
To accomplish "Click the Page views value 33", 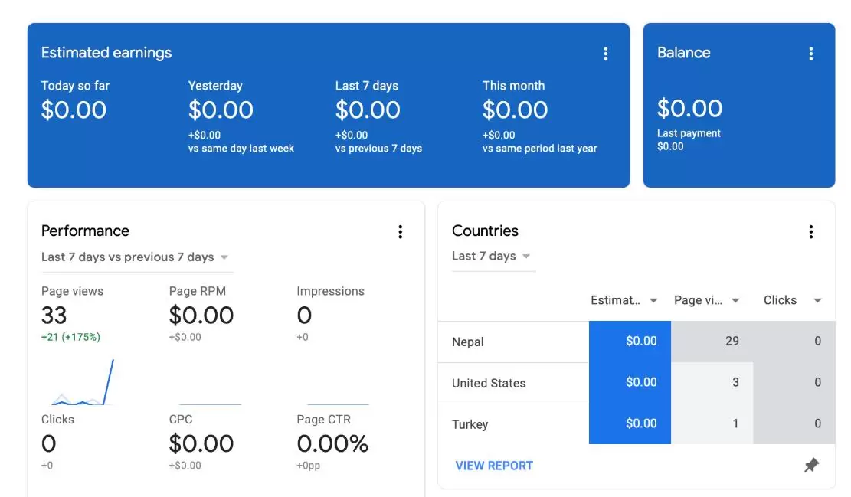I will 54,316.
